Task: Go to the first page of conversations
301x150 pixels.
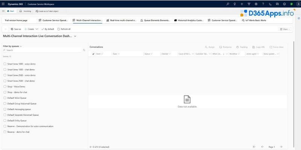Action: pos(254,147)
